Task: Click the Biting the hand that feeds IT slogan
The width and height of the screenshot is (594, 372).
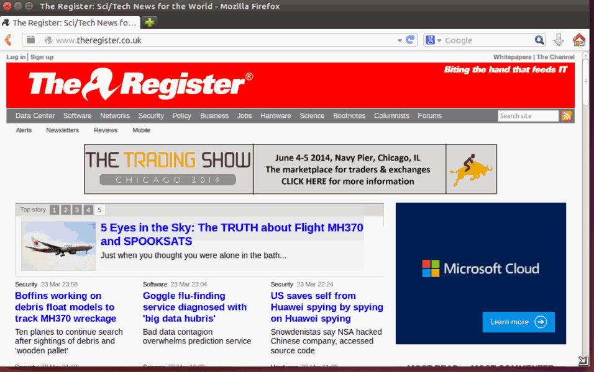Action: pyautogui.click(x=506, y=69)
